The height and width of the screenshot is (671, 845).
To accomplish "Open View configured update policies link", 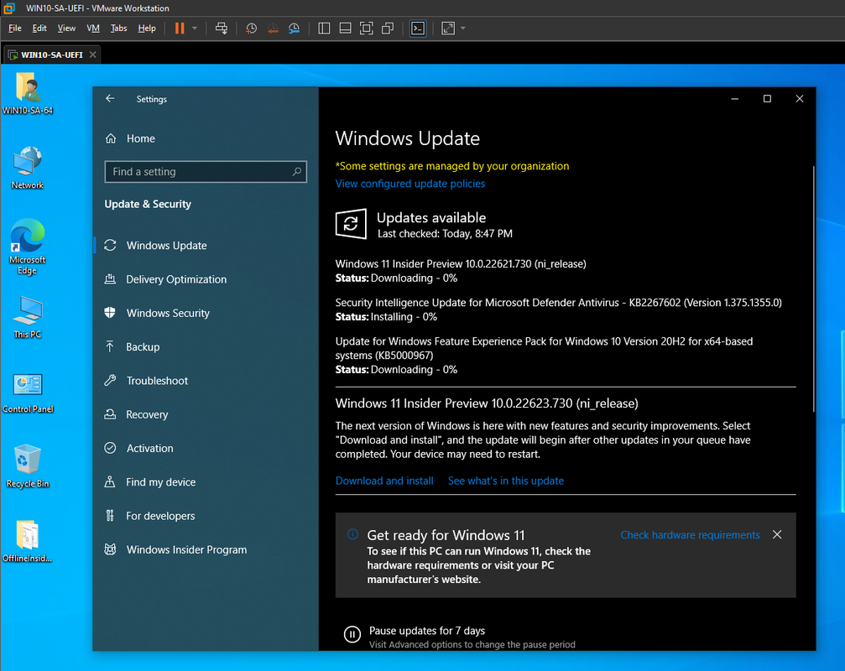I will (x=410, y=184).
